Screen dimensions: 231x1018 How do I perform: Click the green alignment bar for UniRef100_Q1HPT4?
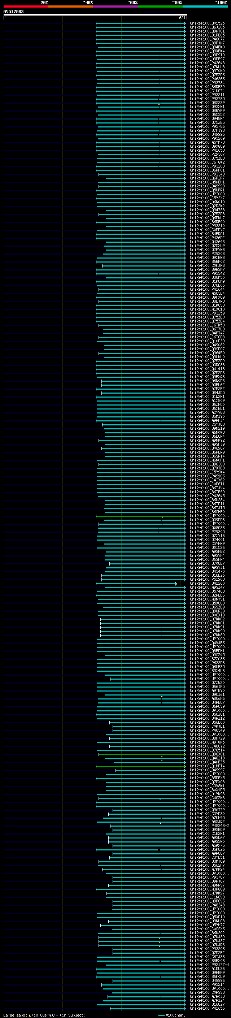(140, 766)
